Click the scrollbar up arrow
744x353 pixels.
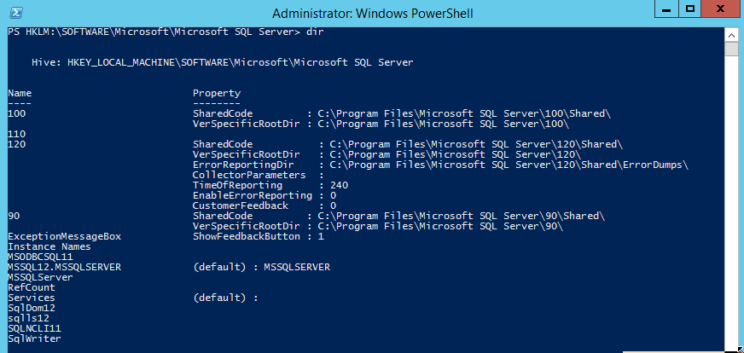tap(732, 33)
